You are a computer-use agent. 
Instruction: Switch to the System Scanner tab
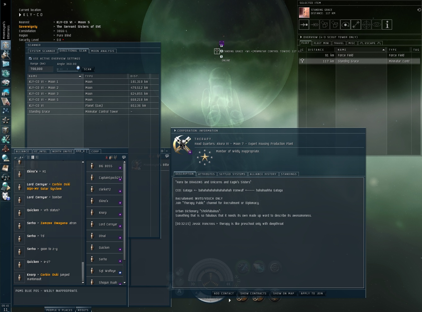point(42,51)
